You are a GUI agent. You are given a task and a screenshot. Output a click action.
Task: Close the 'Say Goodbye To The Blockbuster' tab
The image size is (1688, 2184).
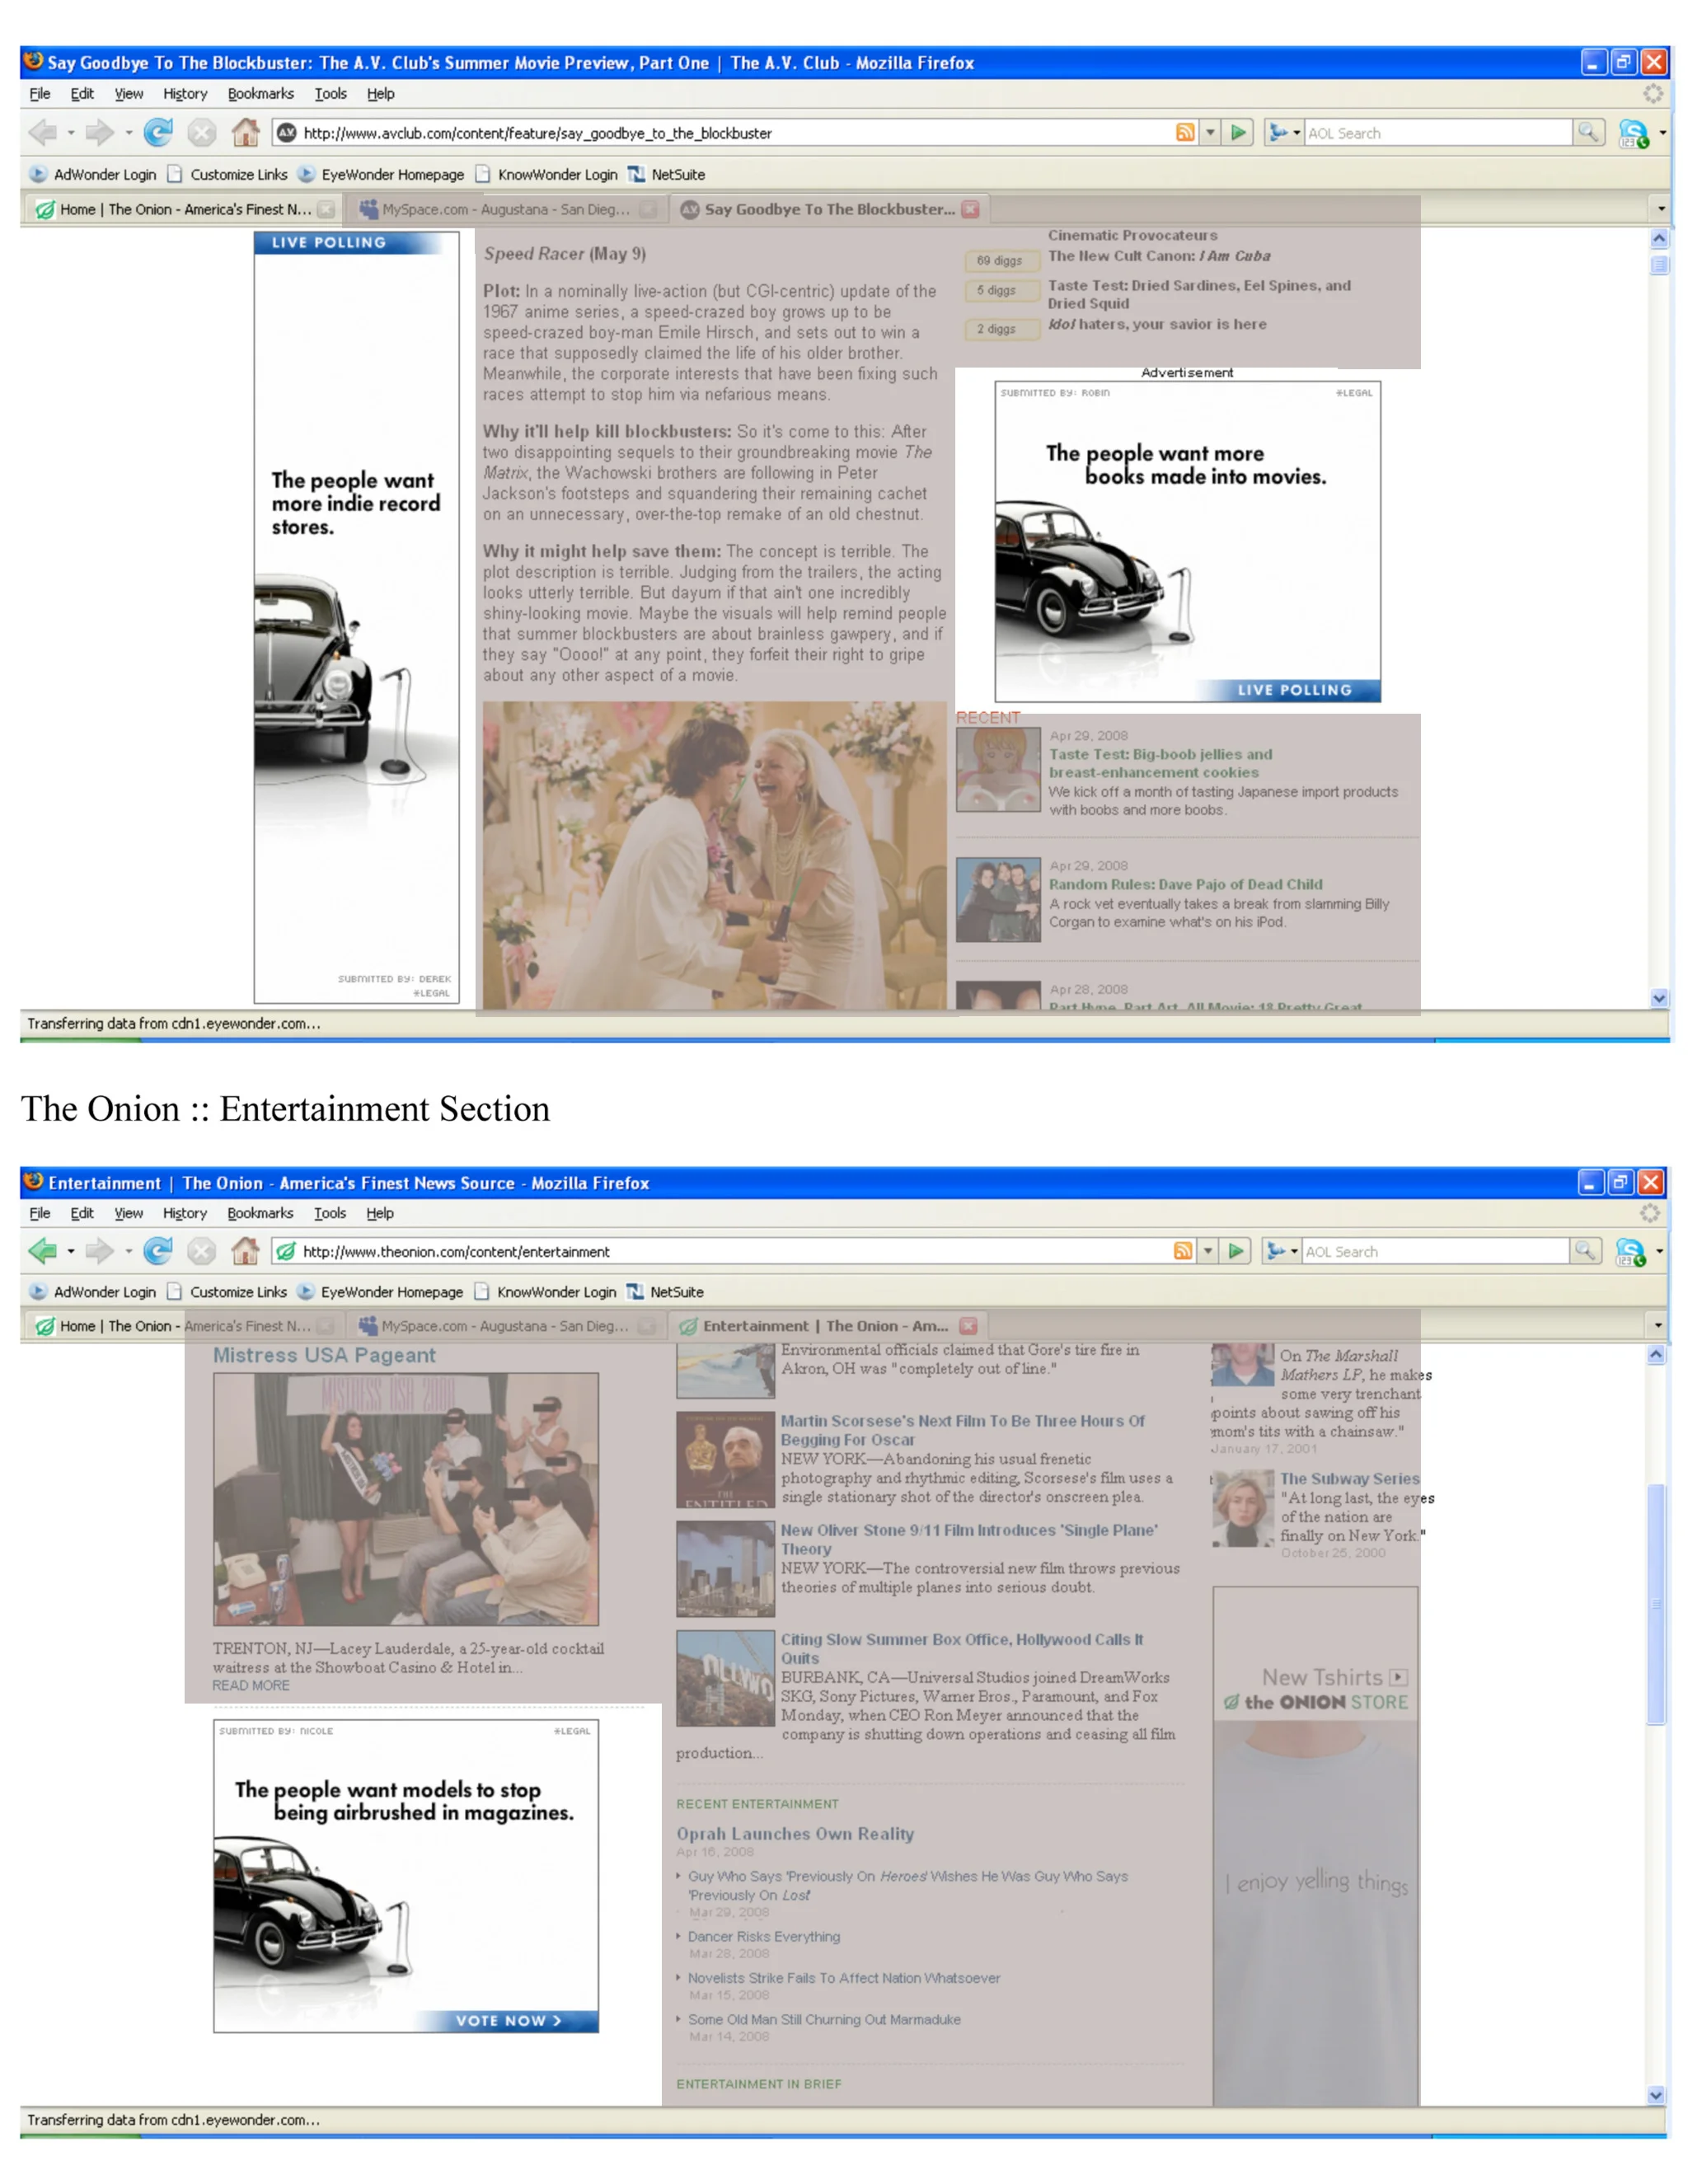[x=969, y=209]
